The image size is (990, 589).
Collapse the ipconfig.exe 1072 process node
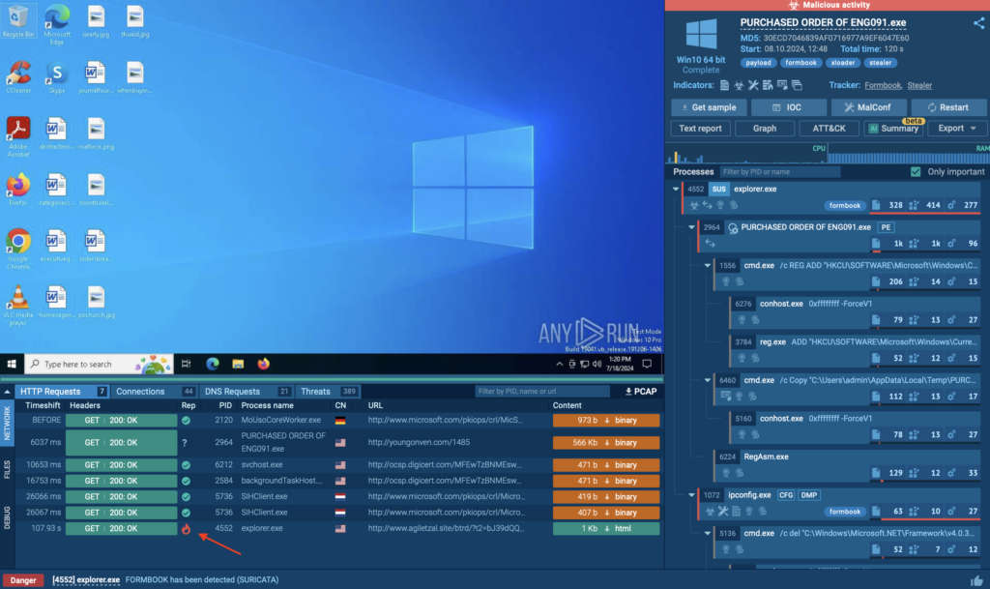[x=691, y=495]
